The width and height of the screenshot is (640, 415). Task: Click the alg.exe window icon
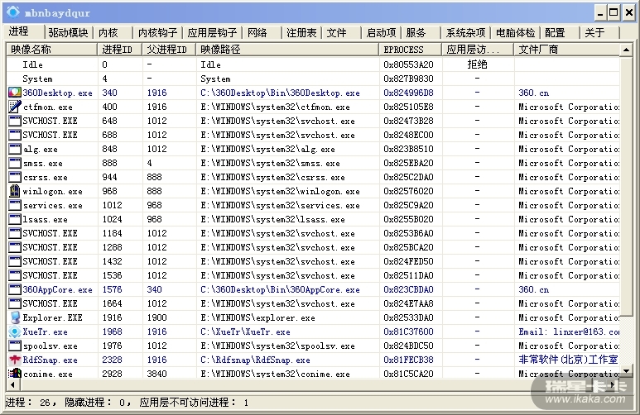coord(15,149)
